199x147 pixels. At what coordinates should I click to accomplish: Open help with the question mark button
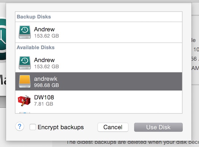tap(20, 126)
